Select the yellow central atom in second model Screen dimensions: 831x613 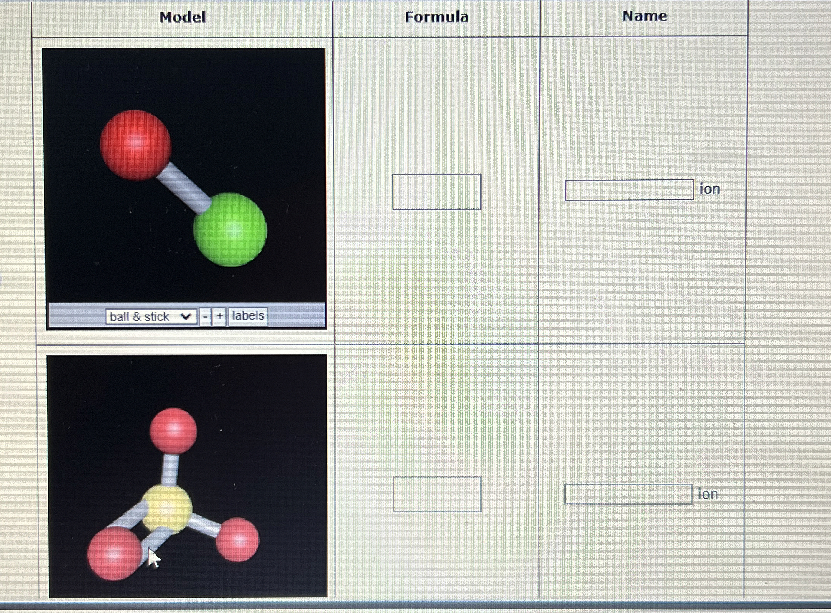167,509
